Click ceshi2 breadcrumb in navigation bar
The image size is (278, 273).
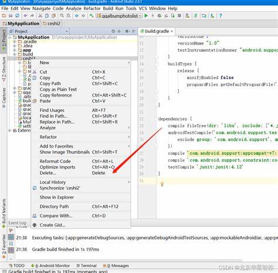coord(52,23)
